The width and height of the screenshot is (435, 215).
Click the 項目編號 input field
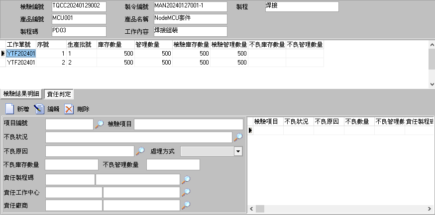[x=69, y=124]
